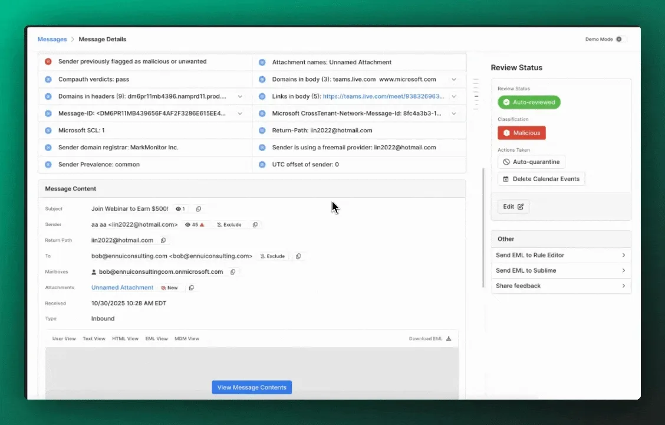
Task: Copy the To recipient address
Action: (298, 256)
